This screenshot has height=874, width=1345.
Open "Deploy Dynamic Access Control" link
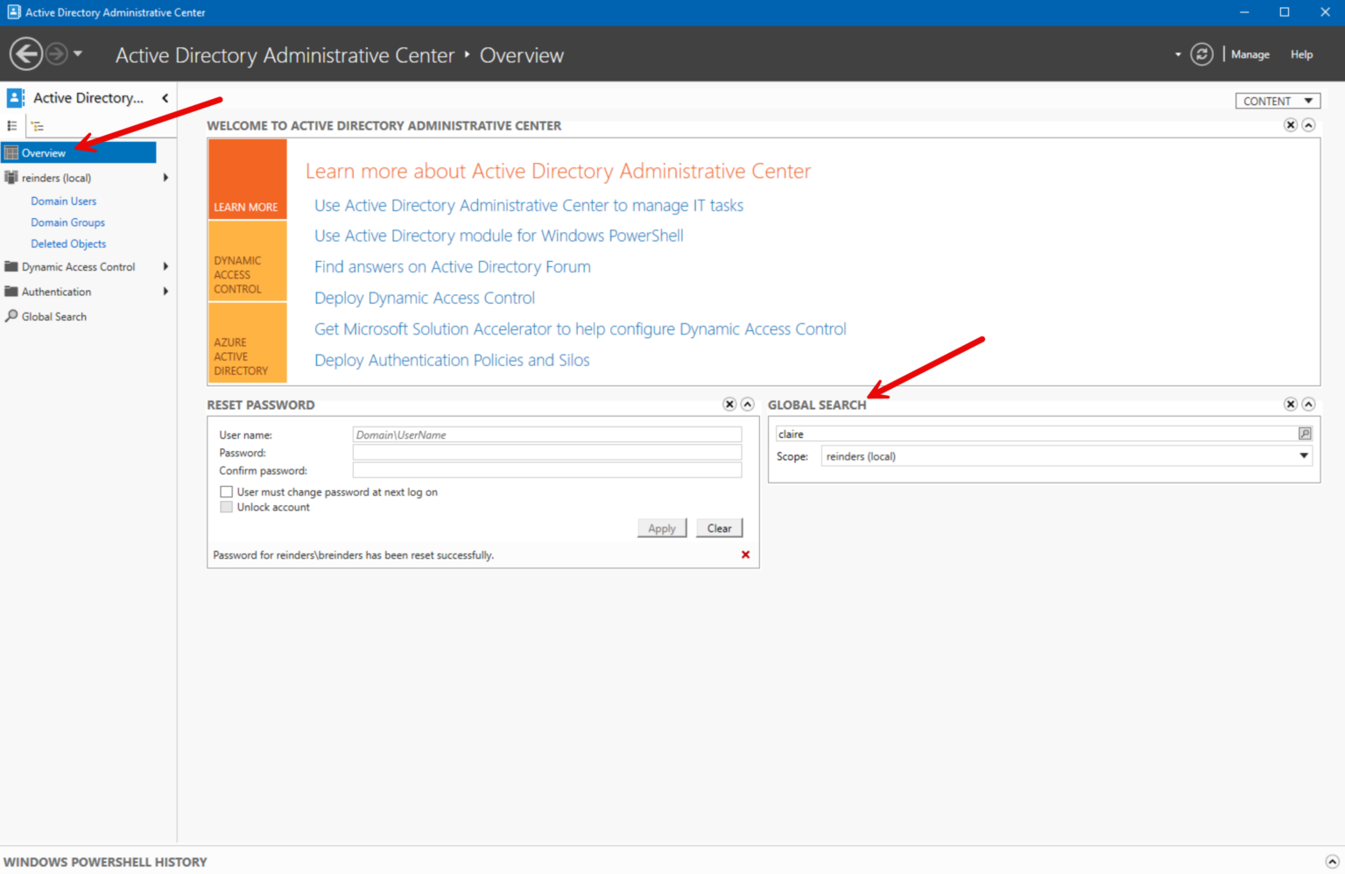(x=424, y=298)
